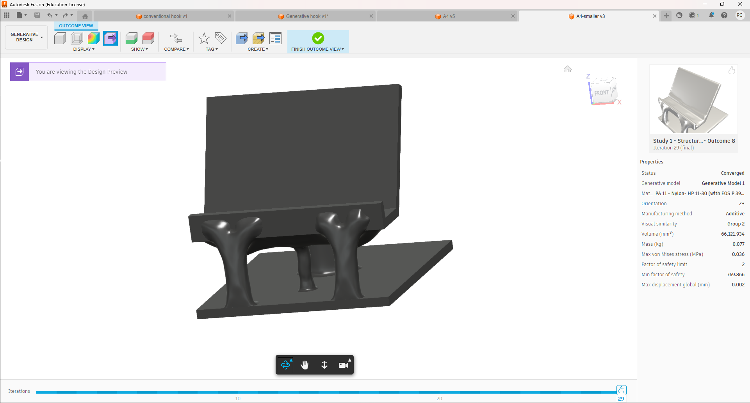This screenshot has width=750, height=403.
Task: Click the Outcome 8 thumbnail image
Action: click(x=693, y=99)
